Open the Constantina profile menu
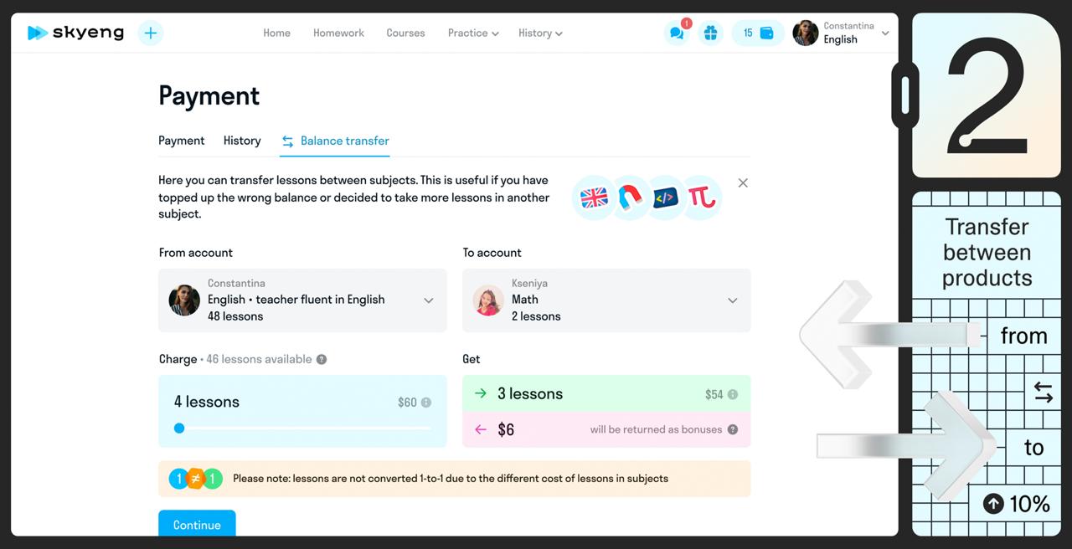This screenshot has width=1072, height=549. [841, 33]
